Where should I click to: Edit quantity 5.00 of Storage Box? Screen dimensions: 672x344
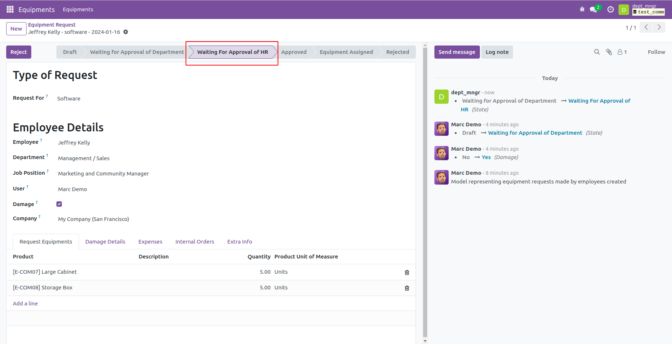click(x=265, y=288)
